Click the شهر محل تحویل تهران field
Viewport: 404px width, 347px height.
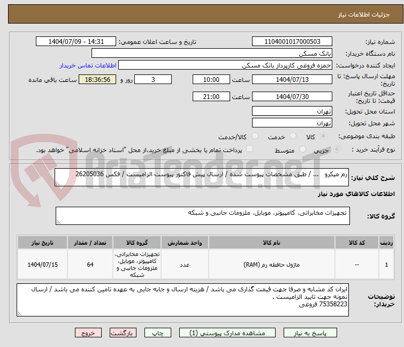(292, 123)
